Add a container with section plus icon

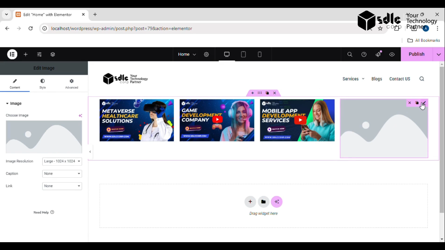tap(252, 93)
